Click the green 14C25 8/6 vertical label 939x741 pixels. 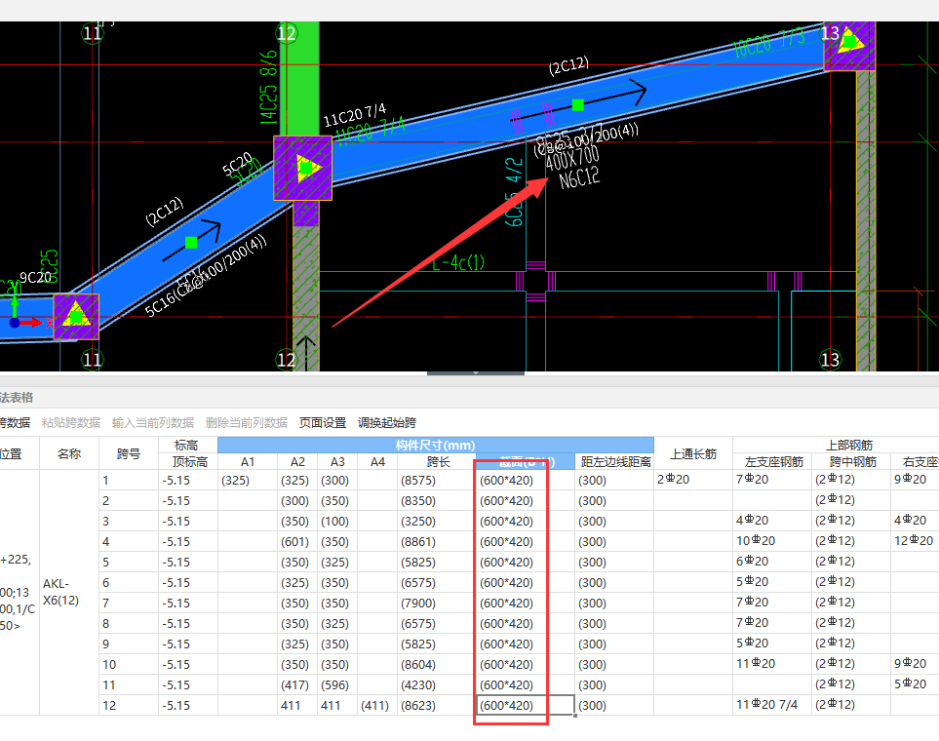coord(268,88)
